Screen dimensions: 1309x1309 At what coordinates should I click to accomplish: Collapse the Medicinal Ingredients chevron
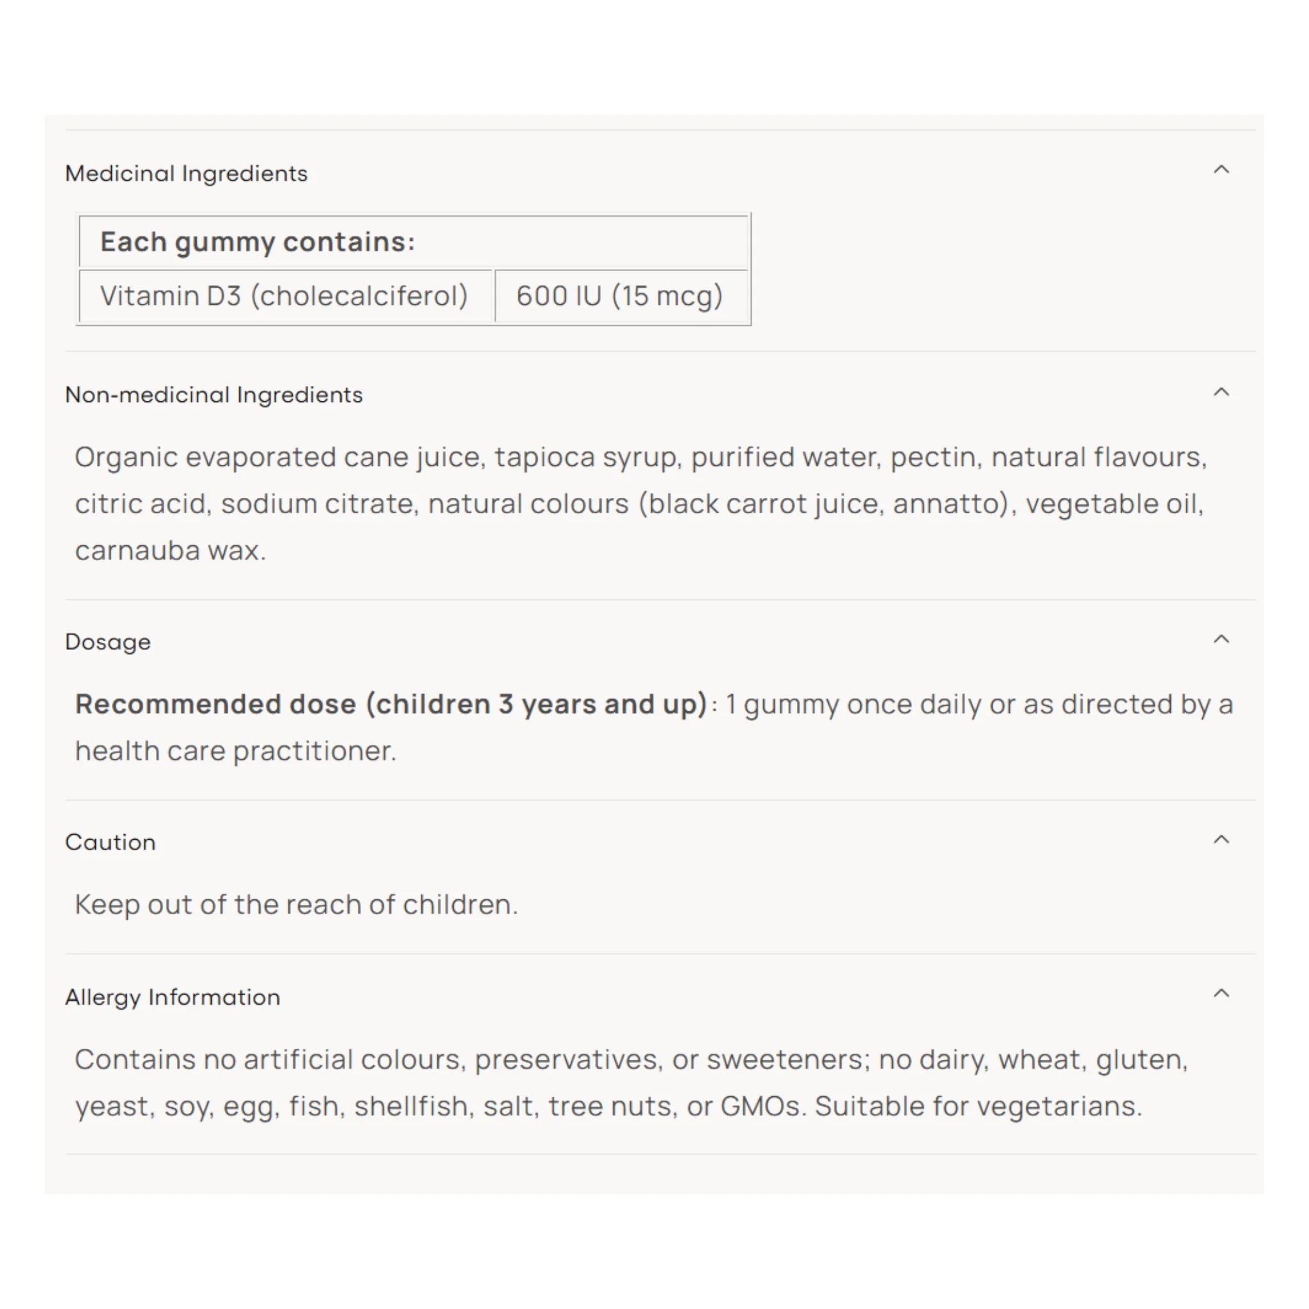[x=1221, y=169]
